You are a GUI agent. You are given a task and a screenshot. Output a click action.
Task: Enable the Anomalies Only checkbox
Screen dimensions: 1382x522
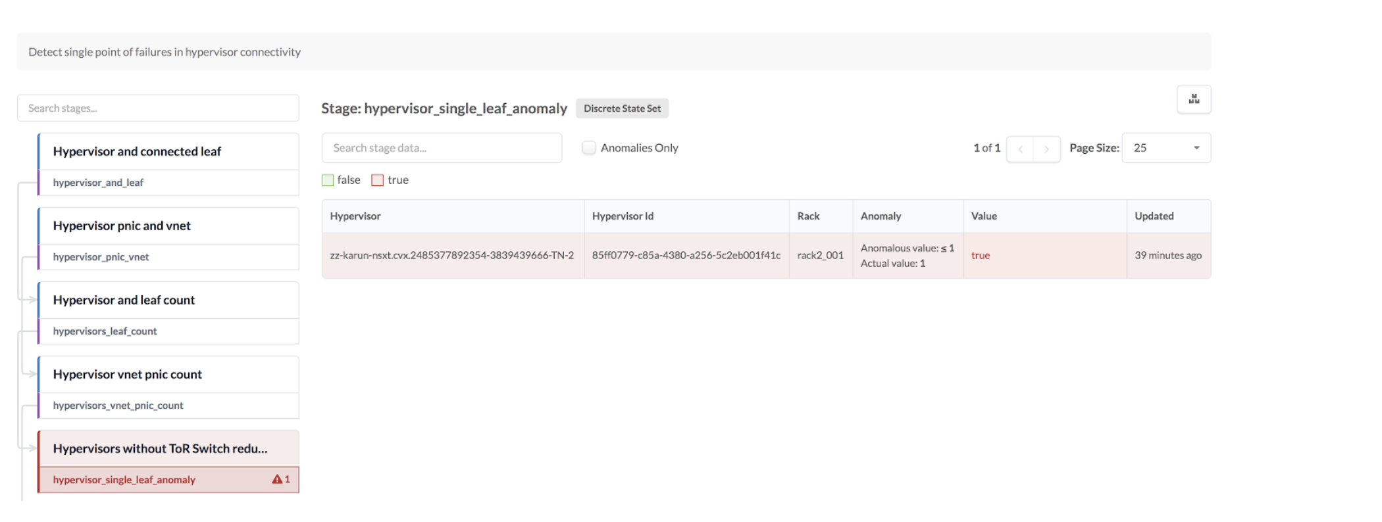(589, 148)
